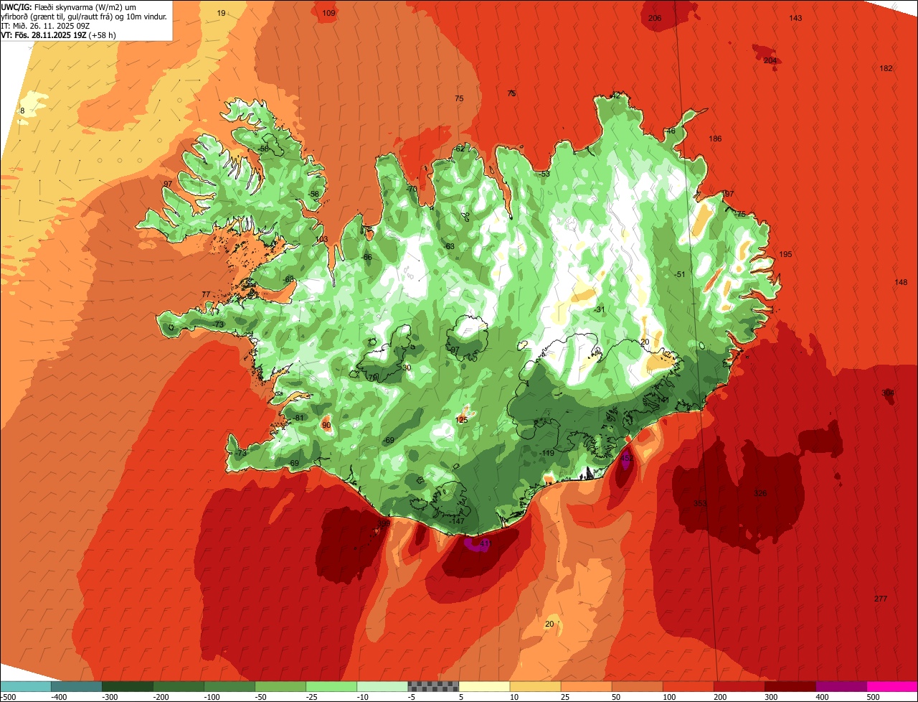Pick the darkest green -300 to -200 swatch
Image resolution: width=918 pixels, height=702 pixels.
click(128, 686)
